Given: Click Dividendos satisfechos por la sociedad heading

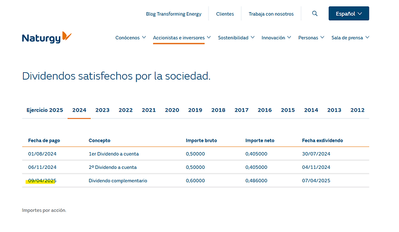Looking at the screenshot, I should click(116, 76).
